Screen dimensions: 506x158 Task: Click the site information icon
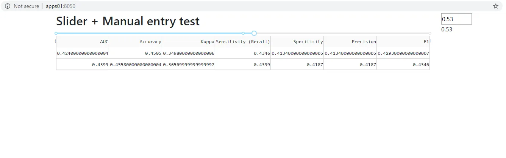coord(8,6)
